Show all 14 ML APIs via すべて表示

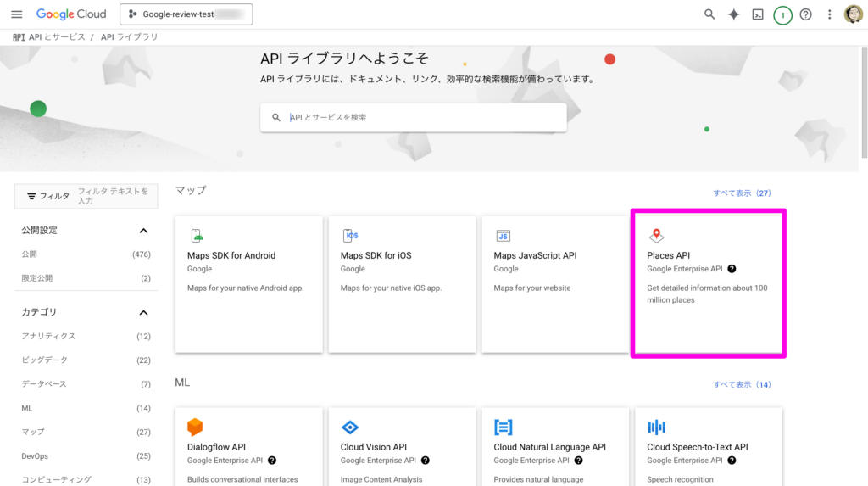click(742, 384)
